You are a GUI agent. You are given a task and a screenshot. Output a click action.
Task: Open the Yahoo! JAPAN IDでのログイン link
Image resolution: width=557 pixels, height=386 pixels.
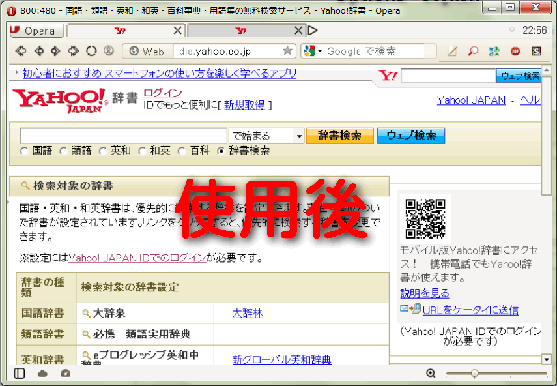point(137,258)
